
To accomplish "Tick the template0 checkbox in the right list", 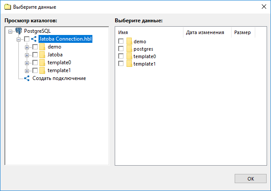I will pos(121,56).
